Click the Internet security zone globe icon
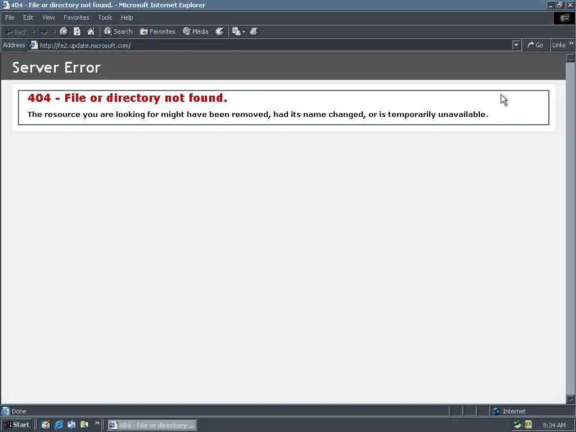Viewport: 576px width, 432px height. [496, 411]
